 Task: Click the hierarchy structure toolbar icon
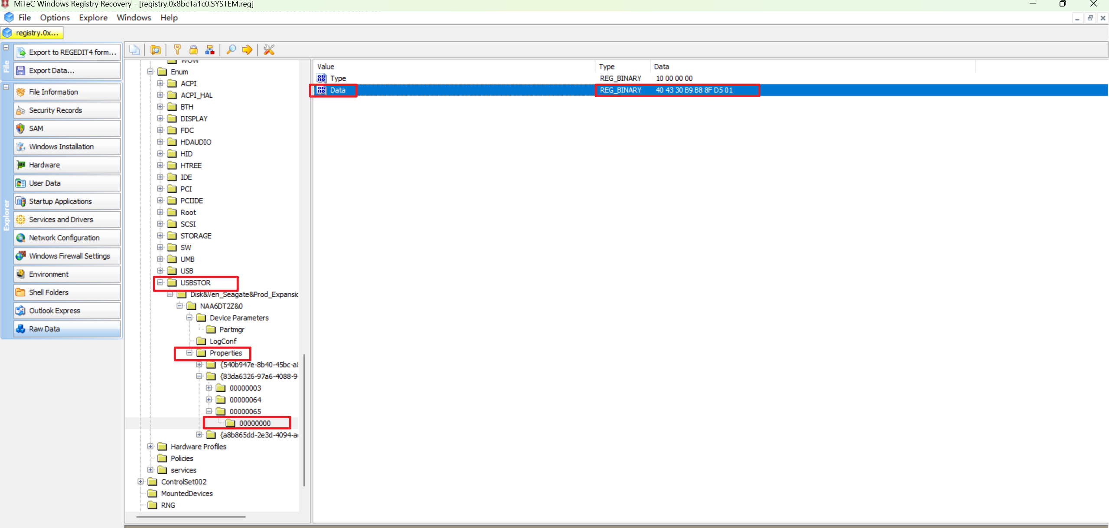tap(210, 50)
